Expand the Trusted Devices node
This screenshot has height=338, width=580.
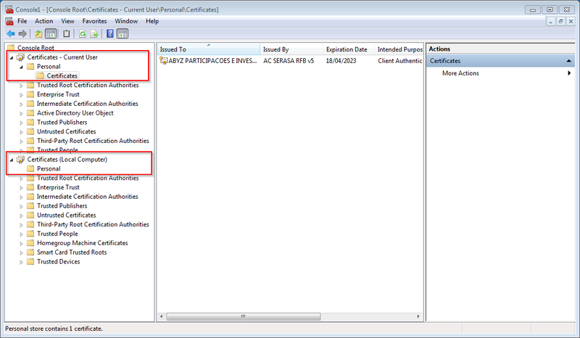[21, 262]
